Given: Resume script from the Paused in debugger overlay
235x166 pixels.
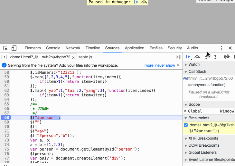Looking at the screenshot, I should [x=136, y=2].
